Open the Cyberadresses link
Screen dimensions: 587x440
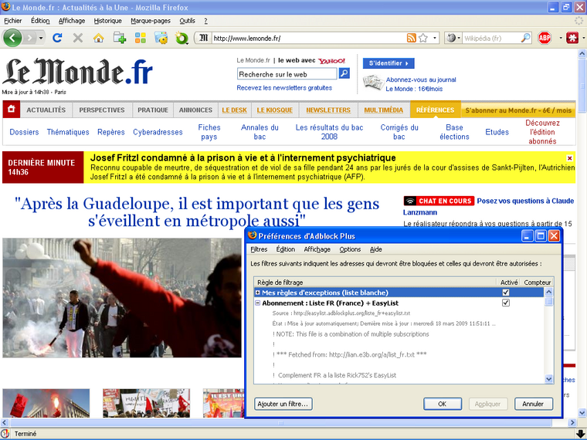158,132
